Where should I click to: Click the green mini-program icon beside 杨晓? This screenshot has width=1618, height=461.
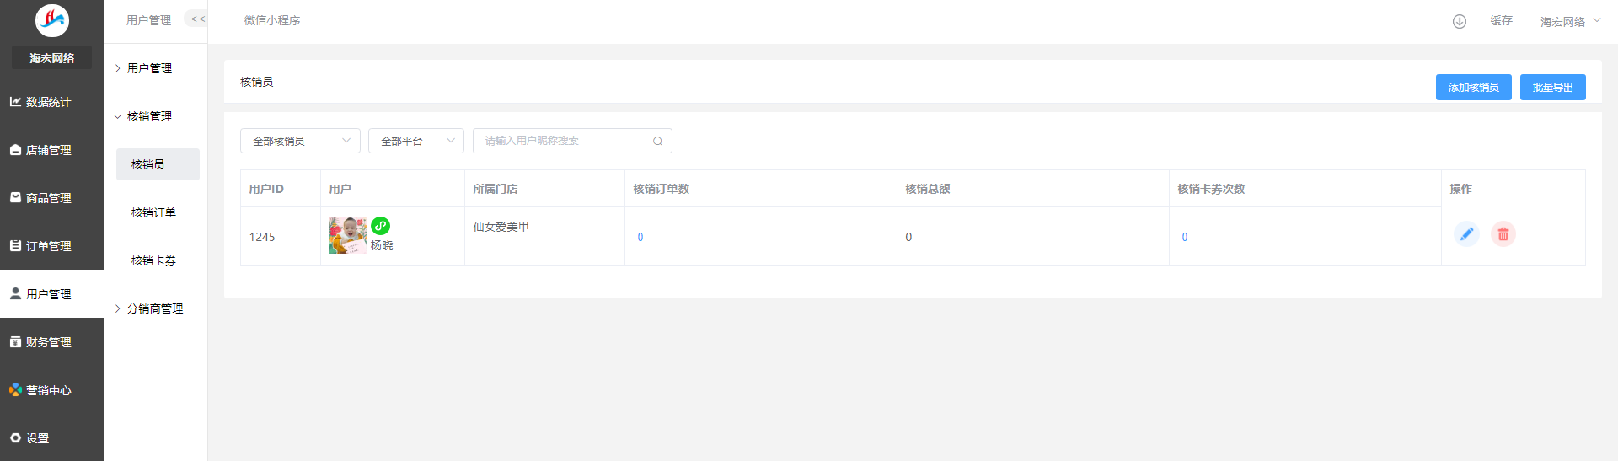click(x=381, y=226)
